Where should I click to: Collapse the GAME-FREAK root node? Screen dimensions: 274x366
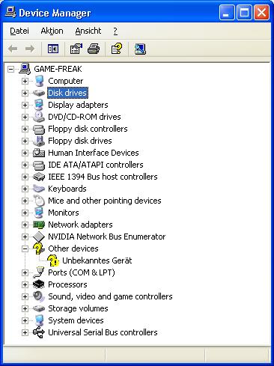point(10,69)
